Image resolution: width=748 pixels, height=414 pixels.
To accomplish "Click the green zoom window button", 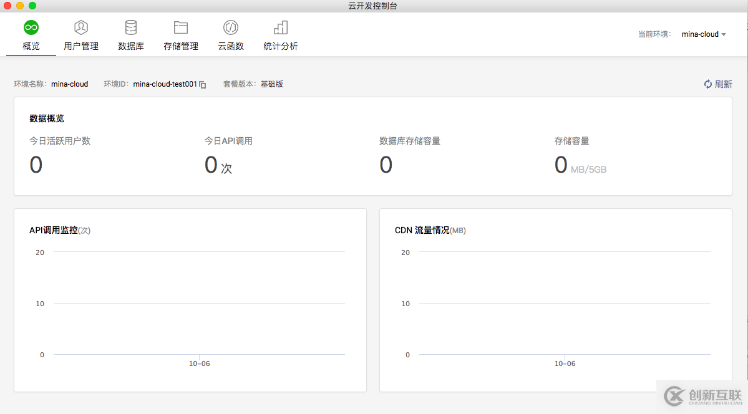I will 32,6.
